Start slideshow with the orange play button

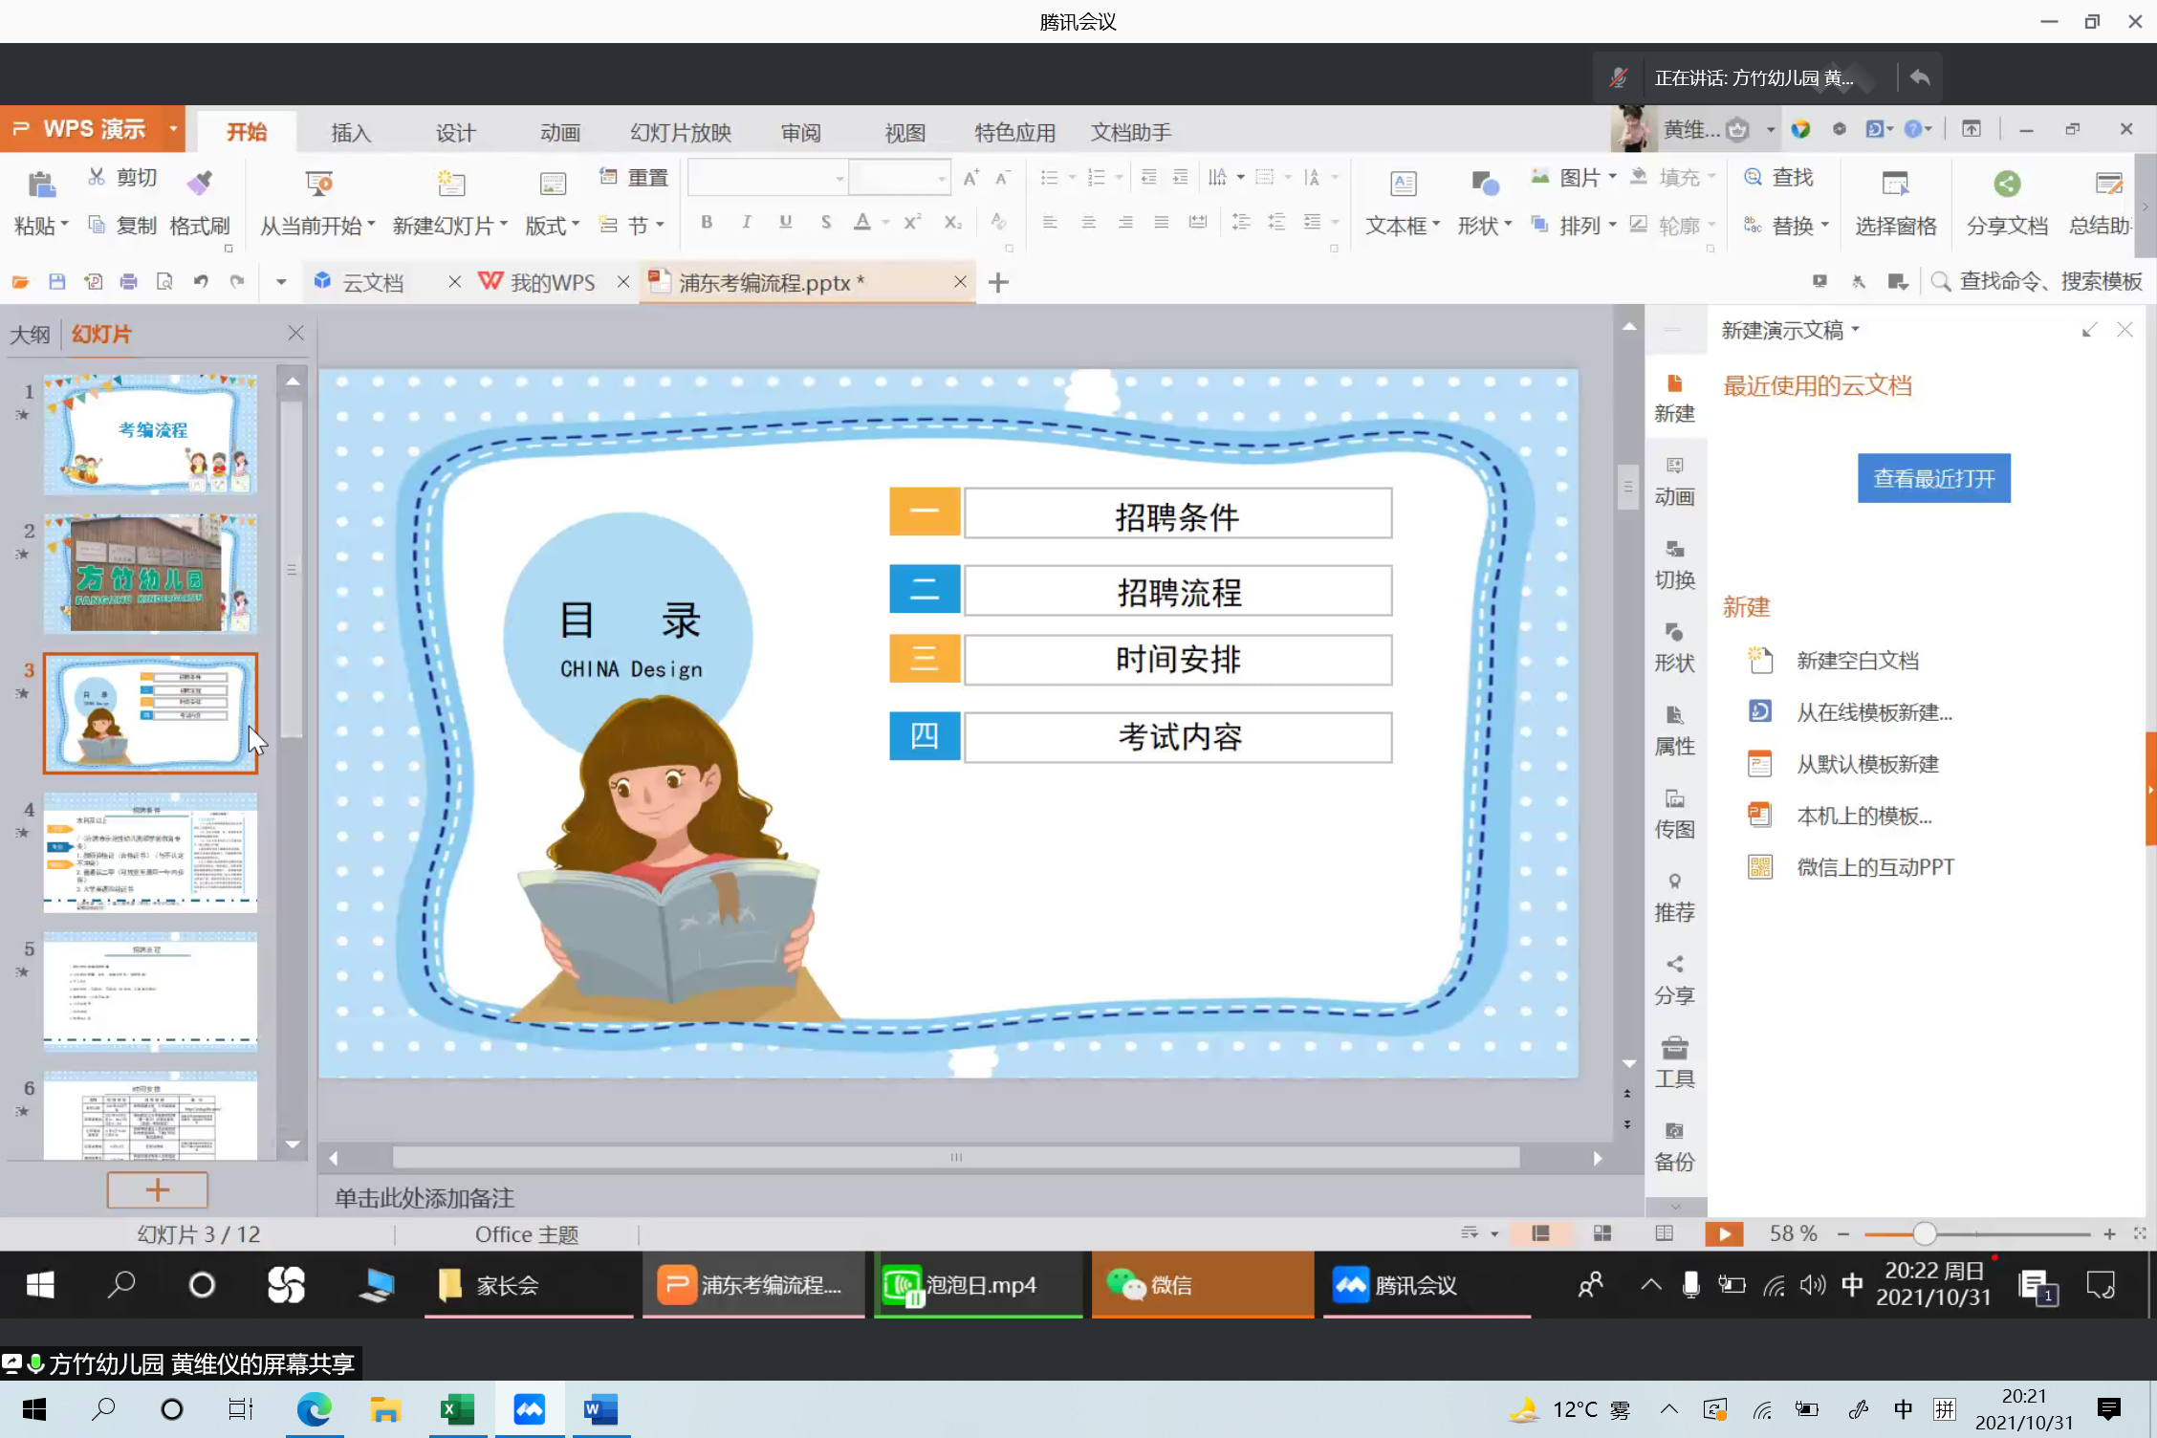[1724, 1233]
